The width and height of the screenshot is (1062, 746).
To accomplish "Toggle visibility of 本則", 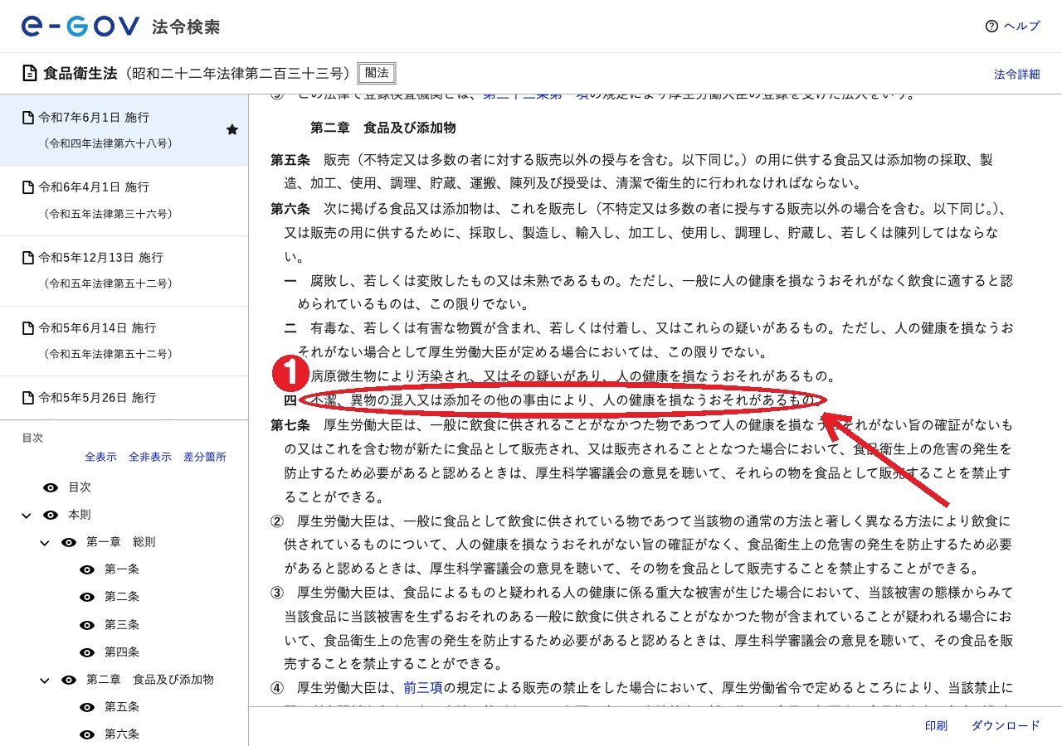I will pyautogui.click(x=51, y=515).
